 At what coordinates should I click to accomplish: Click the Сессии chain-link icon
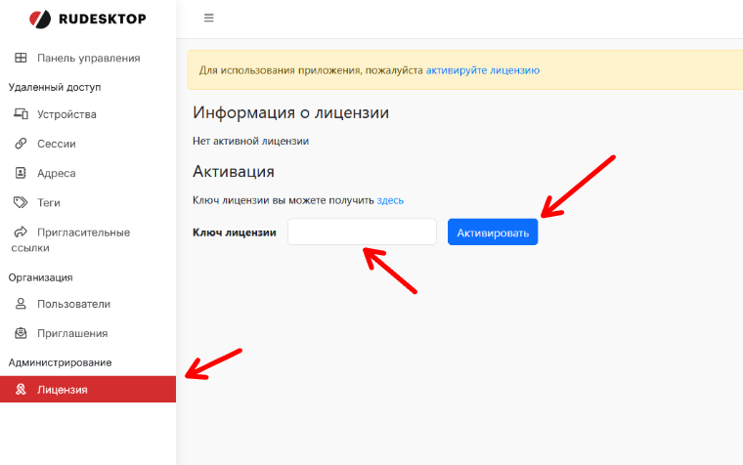tap(21, 144)
